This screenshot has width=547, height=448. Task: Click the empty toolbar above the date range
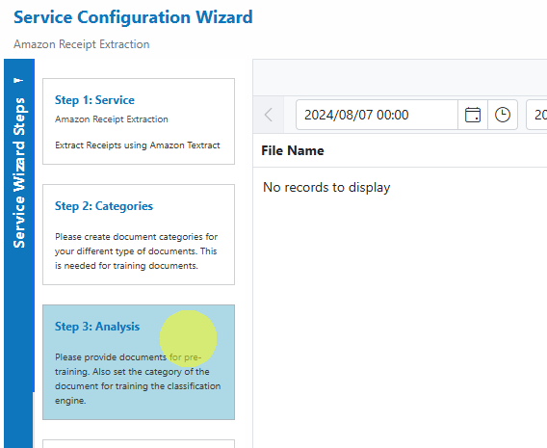pos(400,77)
